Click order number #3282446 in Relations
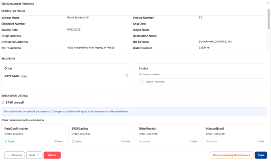 pos(11,76)
